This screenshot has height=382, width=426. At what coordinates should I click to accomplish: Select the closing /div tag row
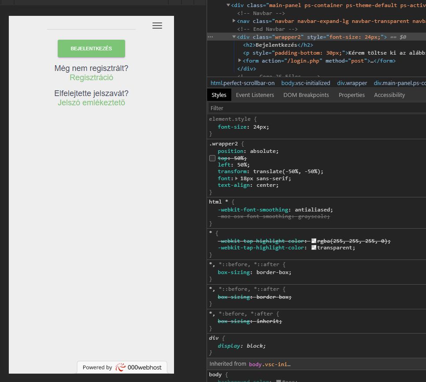point(246,68)
